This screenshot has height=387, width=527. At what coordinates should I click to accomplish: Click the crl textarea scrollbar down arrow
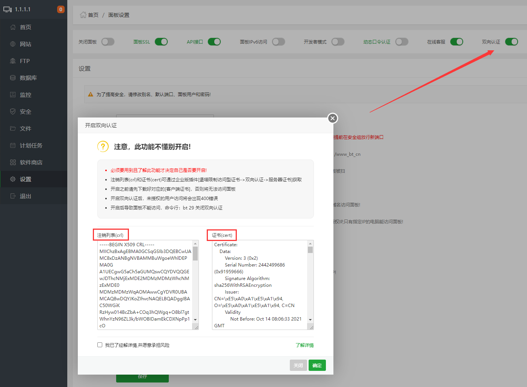(195, 319)
